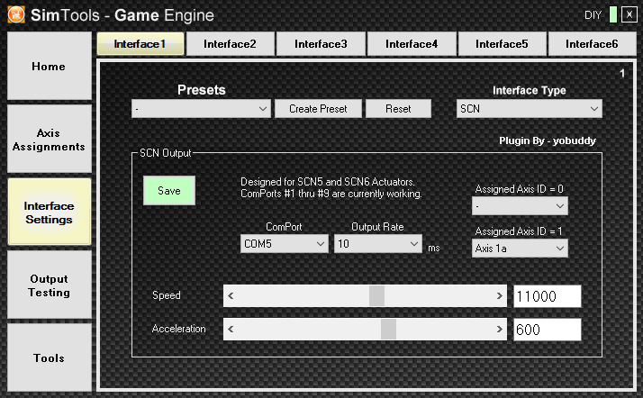The image size is (643, 398).
Task: Open the Axis 1a assignment dropdown
Action: pos(520,248)
